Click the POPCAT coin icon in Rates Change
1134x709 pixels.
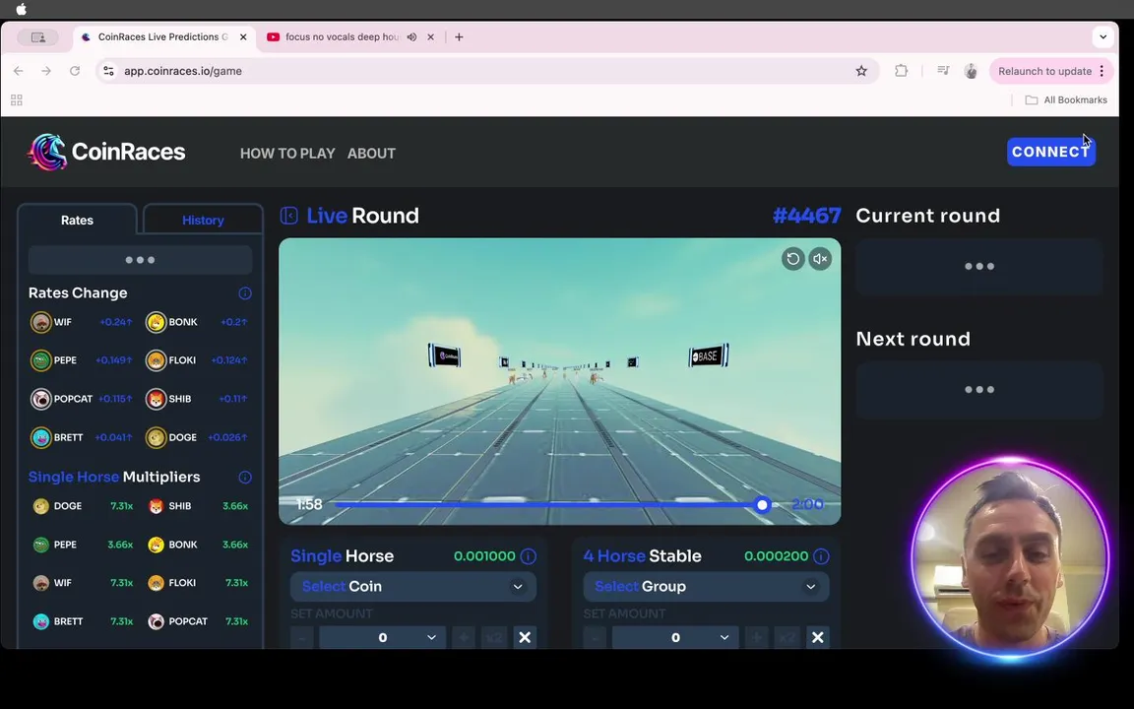(x=41, y=399)
